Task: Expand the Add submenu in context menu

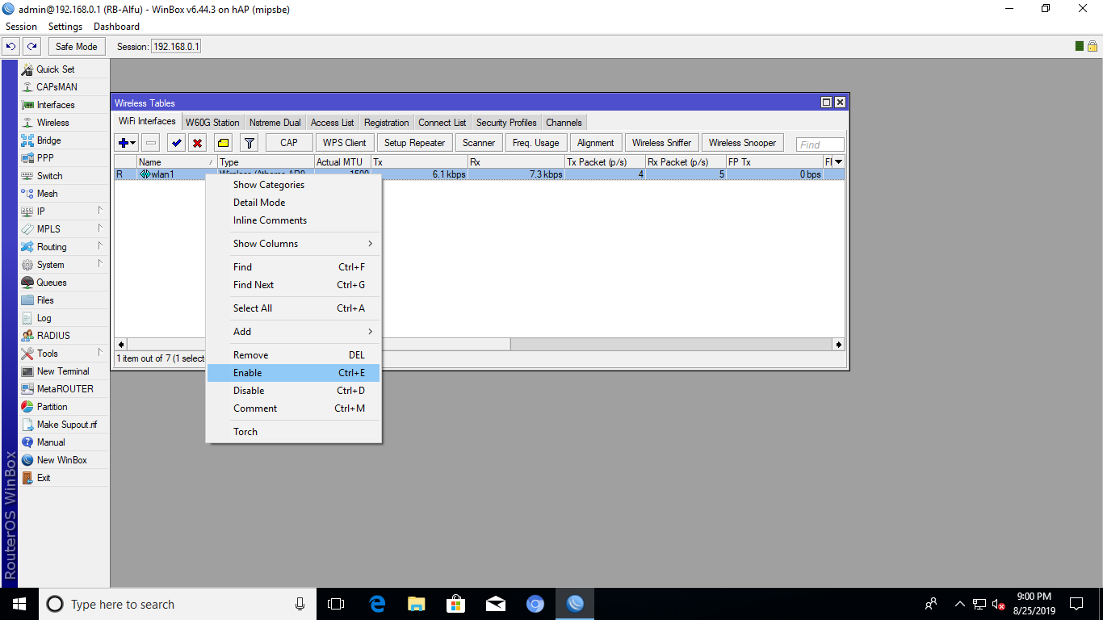Action: pos(293,332)
